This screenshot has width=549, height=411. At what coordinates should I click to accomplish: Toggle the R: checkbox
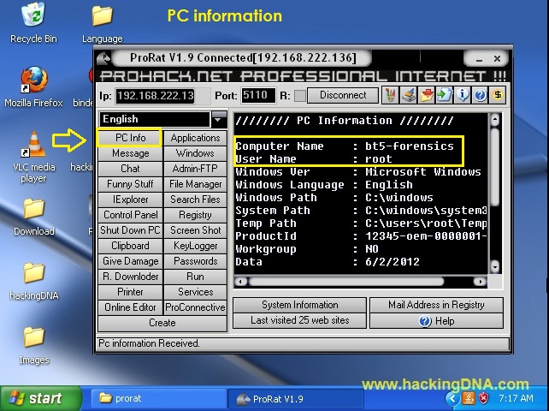pos(299,95)
